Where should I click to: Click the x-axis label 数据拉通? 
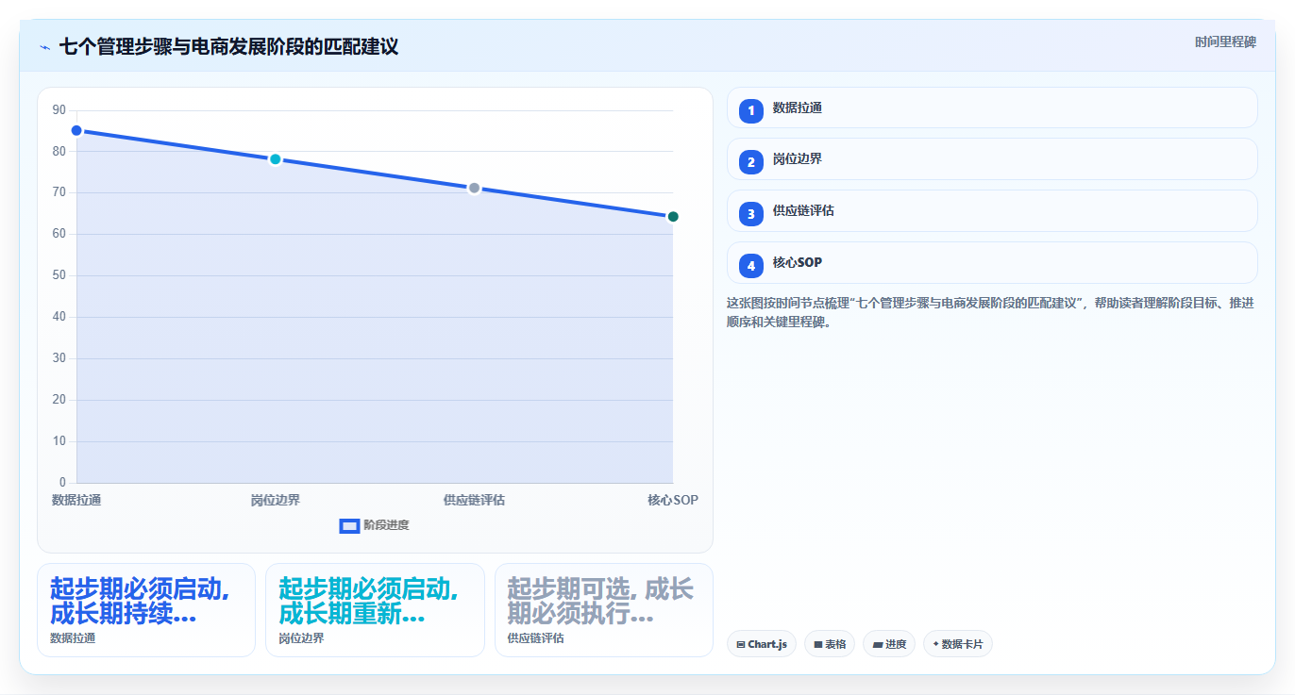click(x=76, y=500)
